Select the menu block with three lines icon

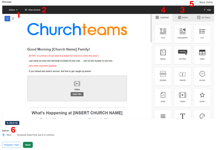point(163,114)
